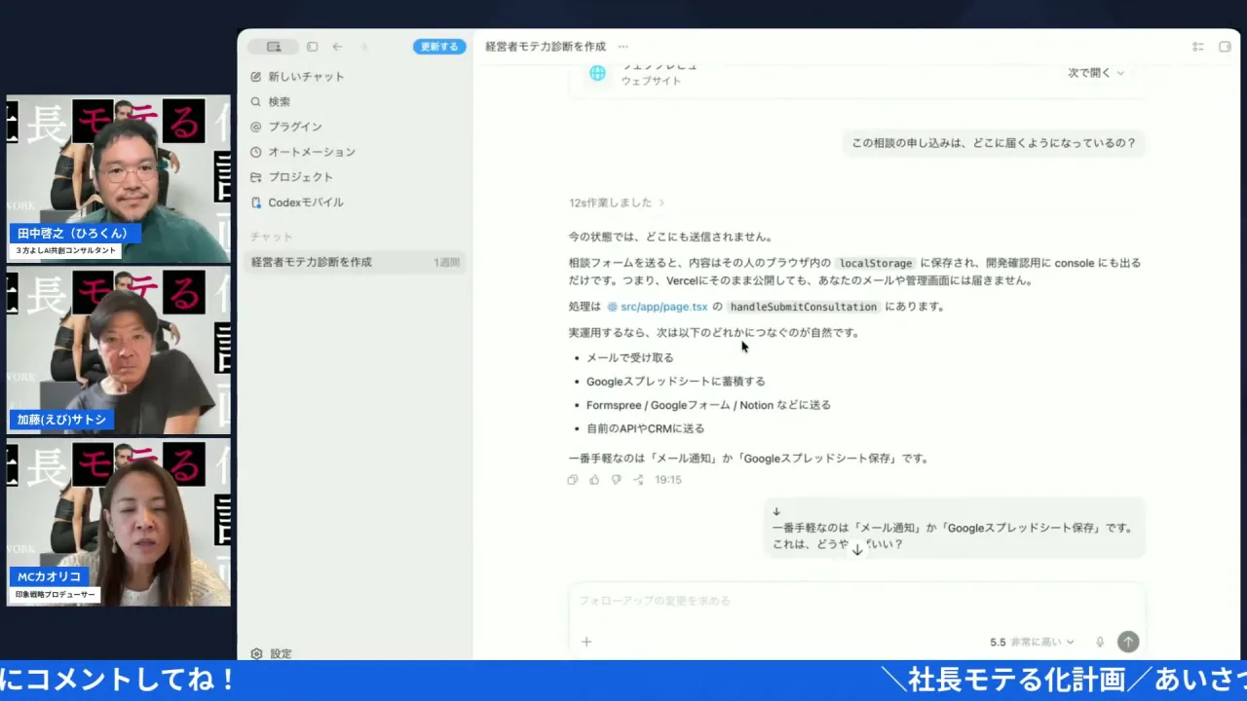Focus the フォローアップの変更を求める input field
Screen dimensions: 1247x701
[857, 601]
